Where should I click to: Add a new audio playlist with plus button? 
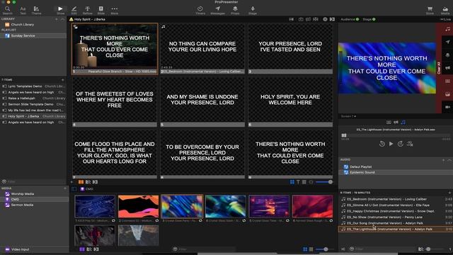[443, 160]
